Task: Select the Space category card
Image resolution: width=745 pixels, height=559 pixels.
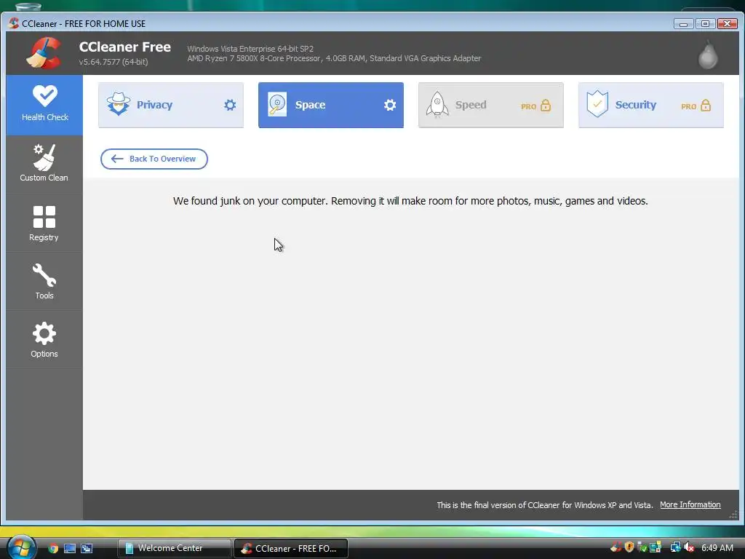Action: pos(331,105)
